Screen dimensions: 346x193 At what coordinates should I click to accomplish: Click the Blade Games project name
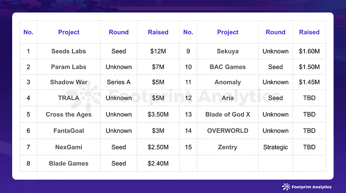(x=69, y=163)
